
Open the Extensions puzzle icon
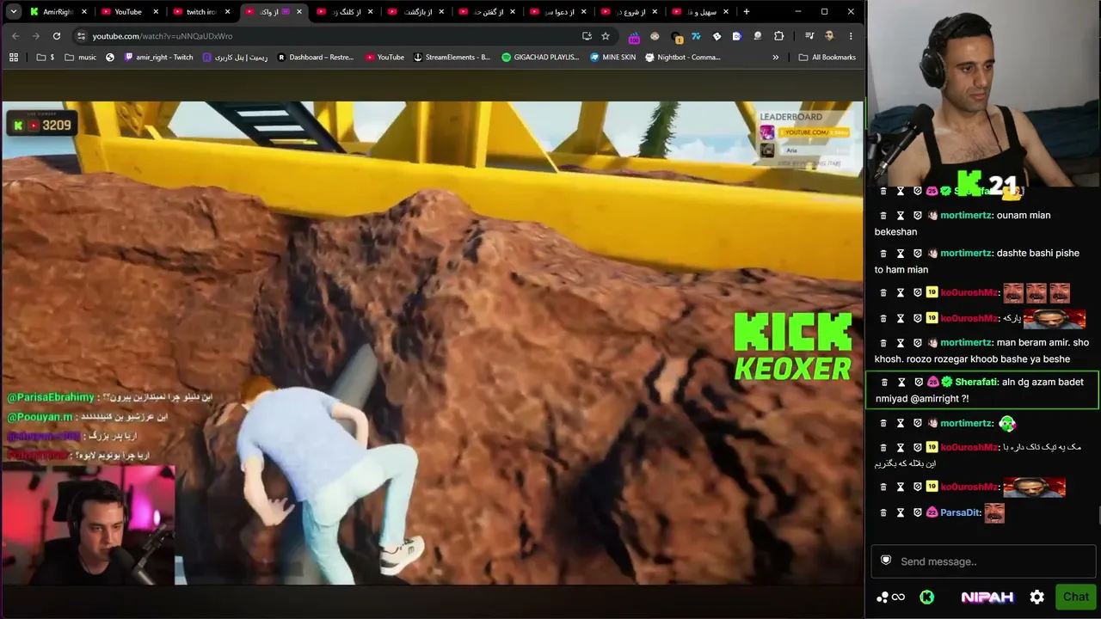(x=778, y=36)
